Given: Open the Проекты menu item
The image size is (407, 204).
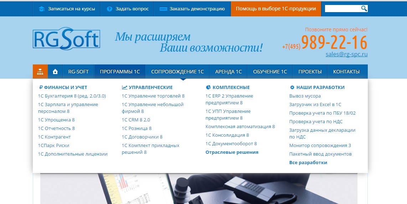Looking at the screenshot, I should [310, 72].
